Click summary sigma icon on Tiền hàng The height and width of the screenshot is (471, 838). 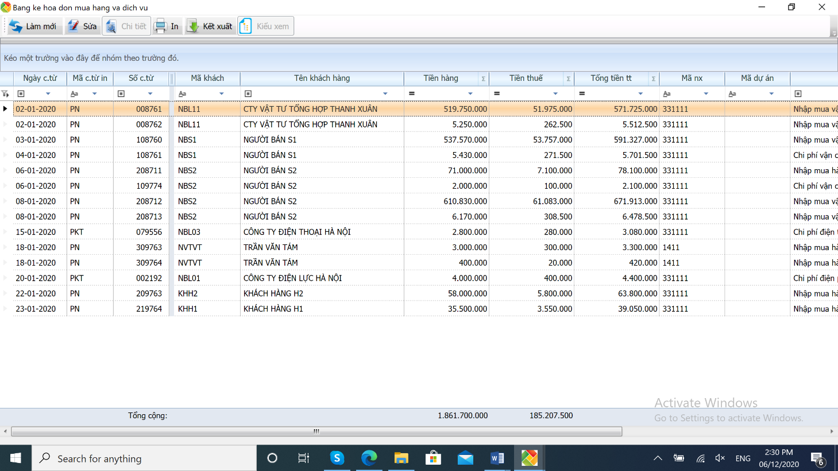(x=483, y=79)
